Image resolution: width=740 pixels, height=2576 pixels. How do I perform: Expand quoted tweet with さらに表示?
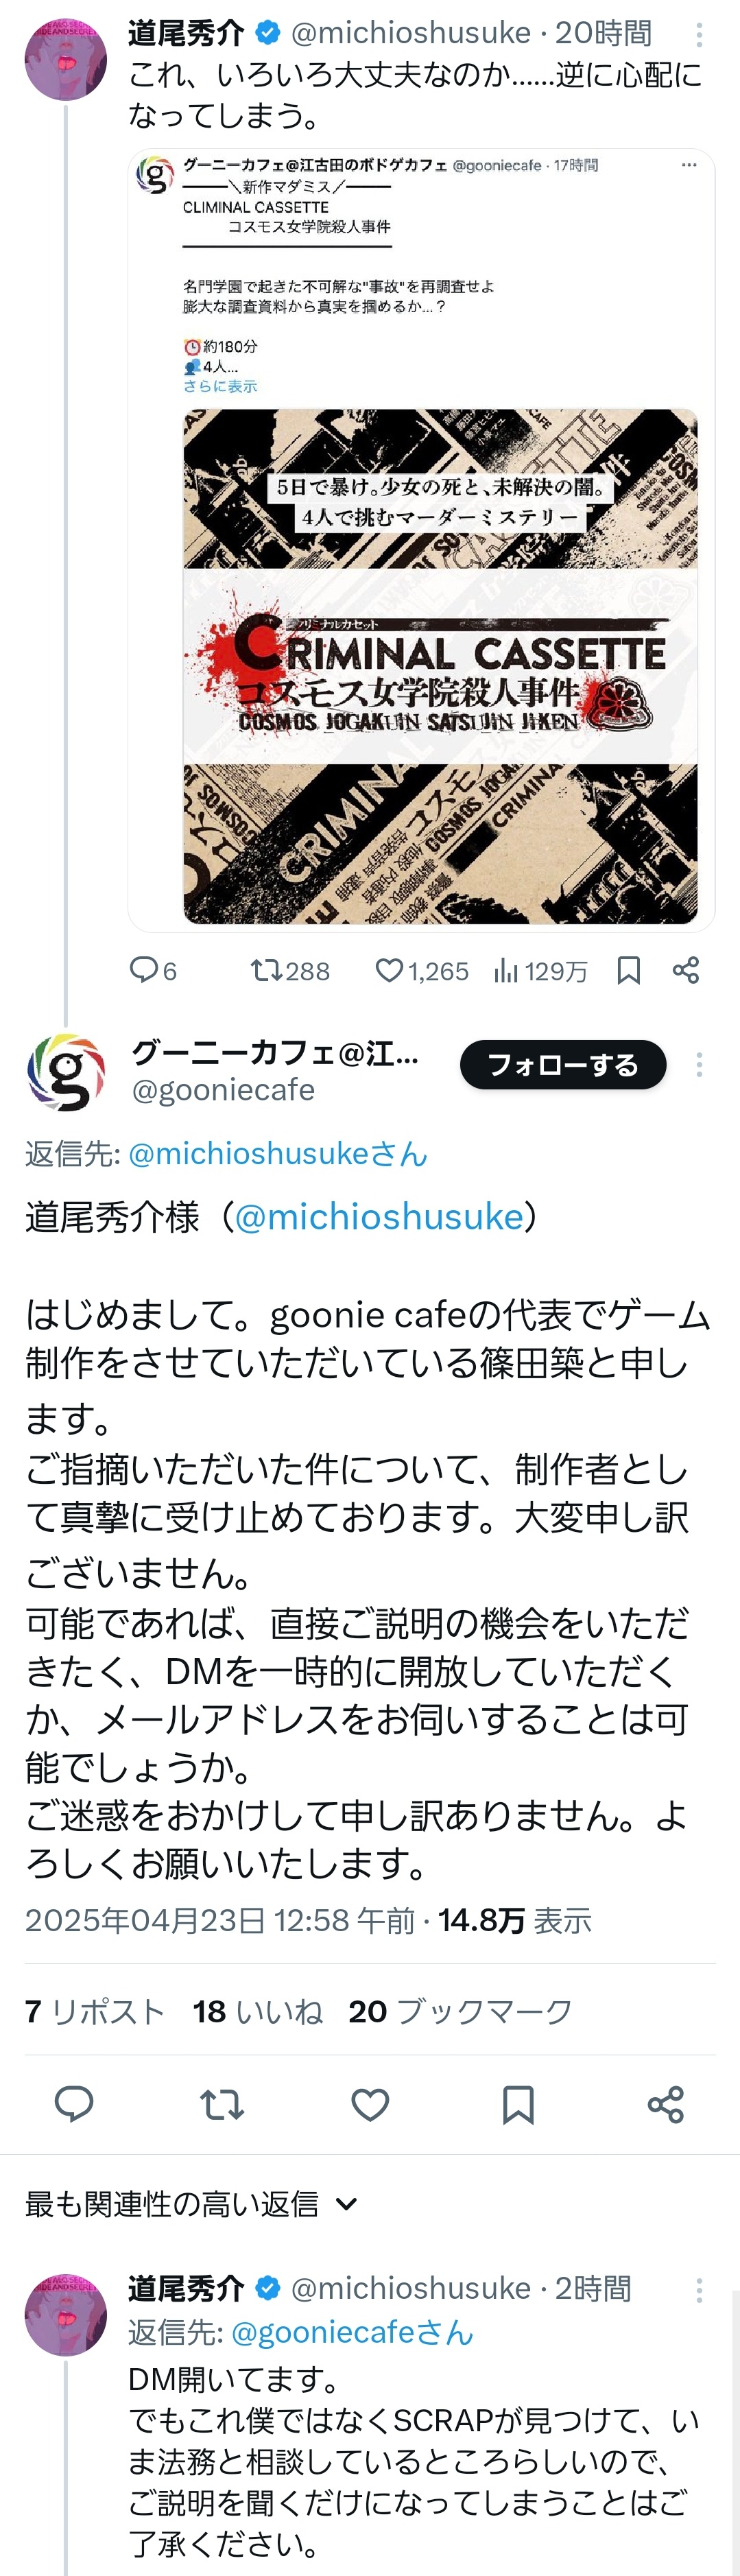(x=220, y=386)
